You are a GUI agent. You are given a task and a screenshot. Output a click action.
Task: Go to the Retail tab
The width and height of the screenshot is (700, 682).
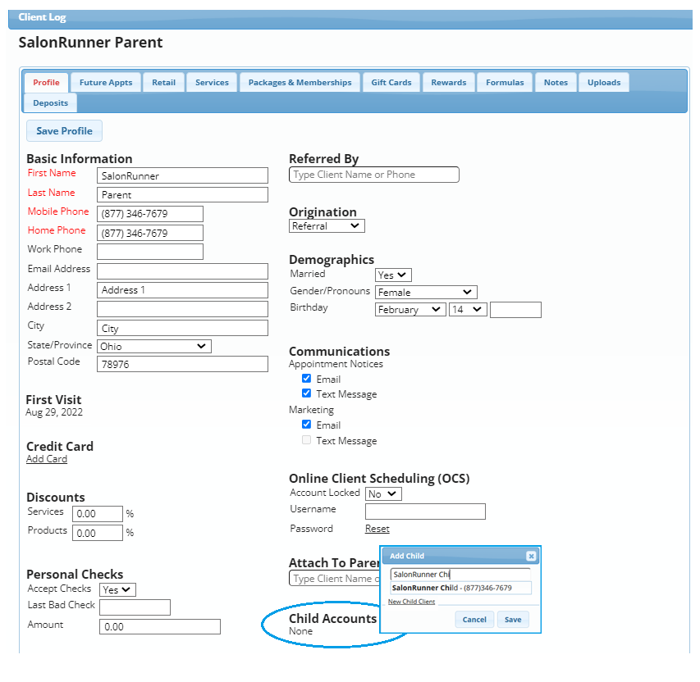(x=163, y=83)
